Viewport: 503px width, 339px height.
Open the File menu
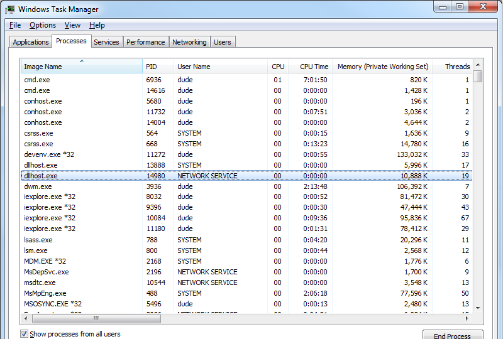pos(15,25)
